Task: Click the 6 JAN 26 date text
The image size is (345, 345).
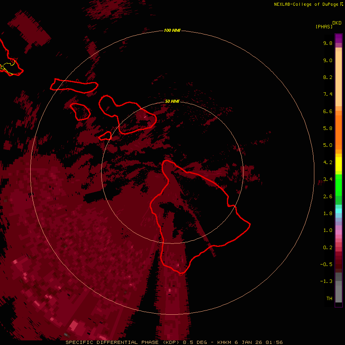Action: click(248, 342)
